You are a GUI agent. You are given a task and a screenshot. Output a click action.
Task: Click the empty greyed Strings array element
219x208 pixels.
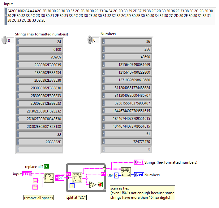[40, 149]
